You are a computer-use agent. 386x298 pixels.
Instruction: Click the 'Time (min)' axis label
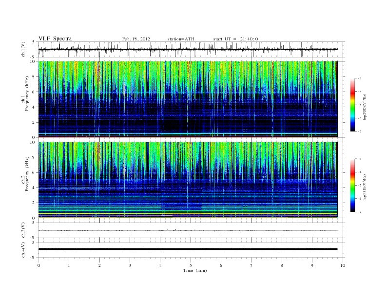tap(195, 270)
